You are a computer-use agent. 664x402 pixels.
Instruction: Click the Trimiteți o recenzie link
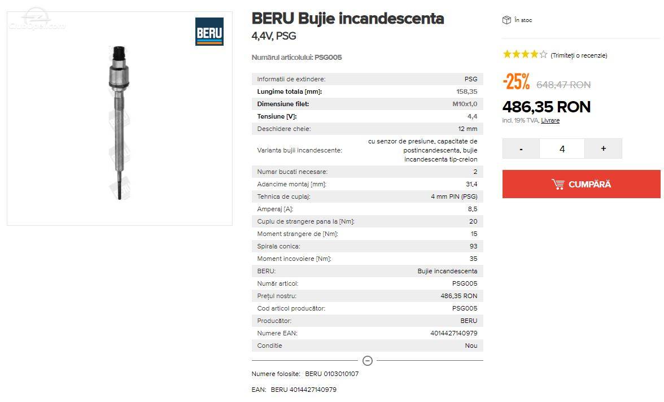tap(579, 55)
